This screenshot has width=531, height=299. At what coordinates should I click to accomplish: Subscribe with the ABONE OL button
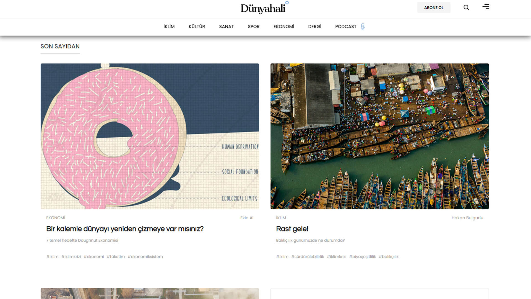(434, 7)
